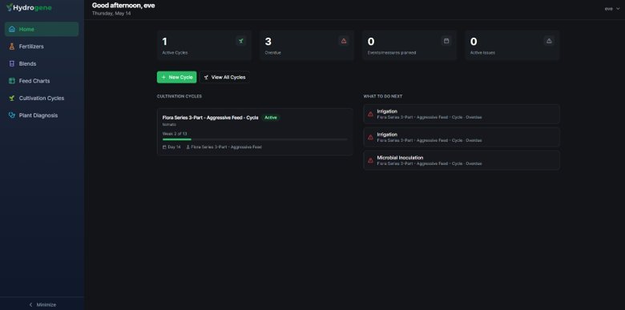
Task: Click the plus icon on New Cycle button
Action: tap(163, 78)
